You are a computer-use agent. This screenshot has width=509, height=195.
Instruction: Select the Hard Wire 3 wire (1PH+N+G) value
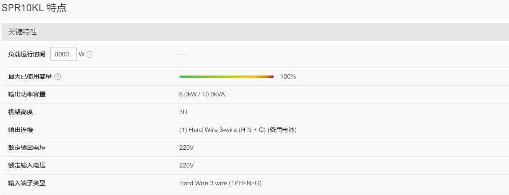pyautogui.click(x=220, y=183)
